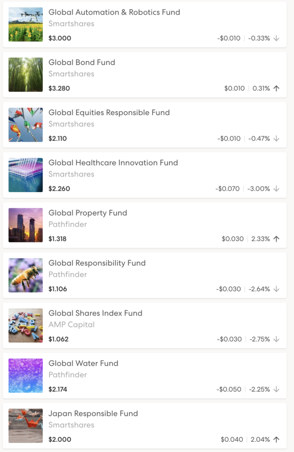
Task: Click the down arrow beside -0.33%
Action: pyautogui.click(x=276, y=38)
